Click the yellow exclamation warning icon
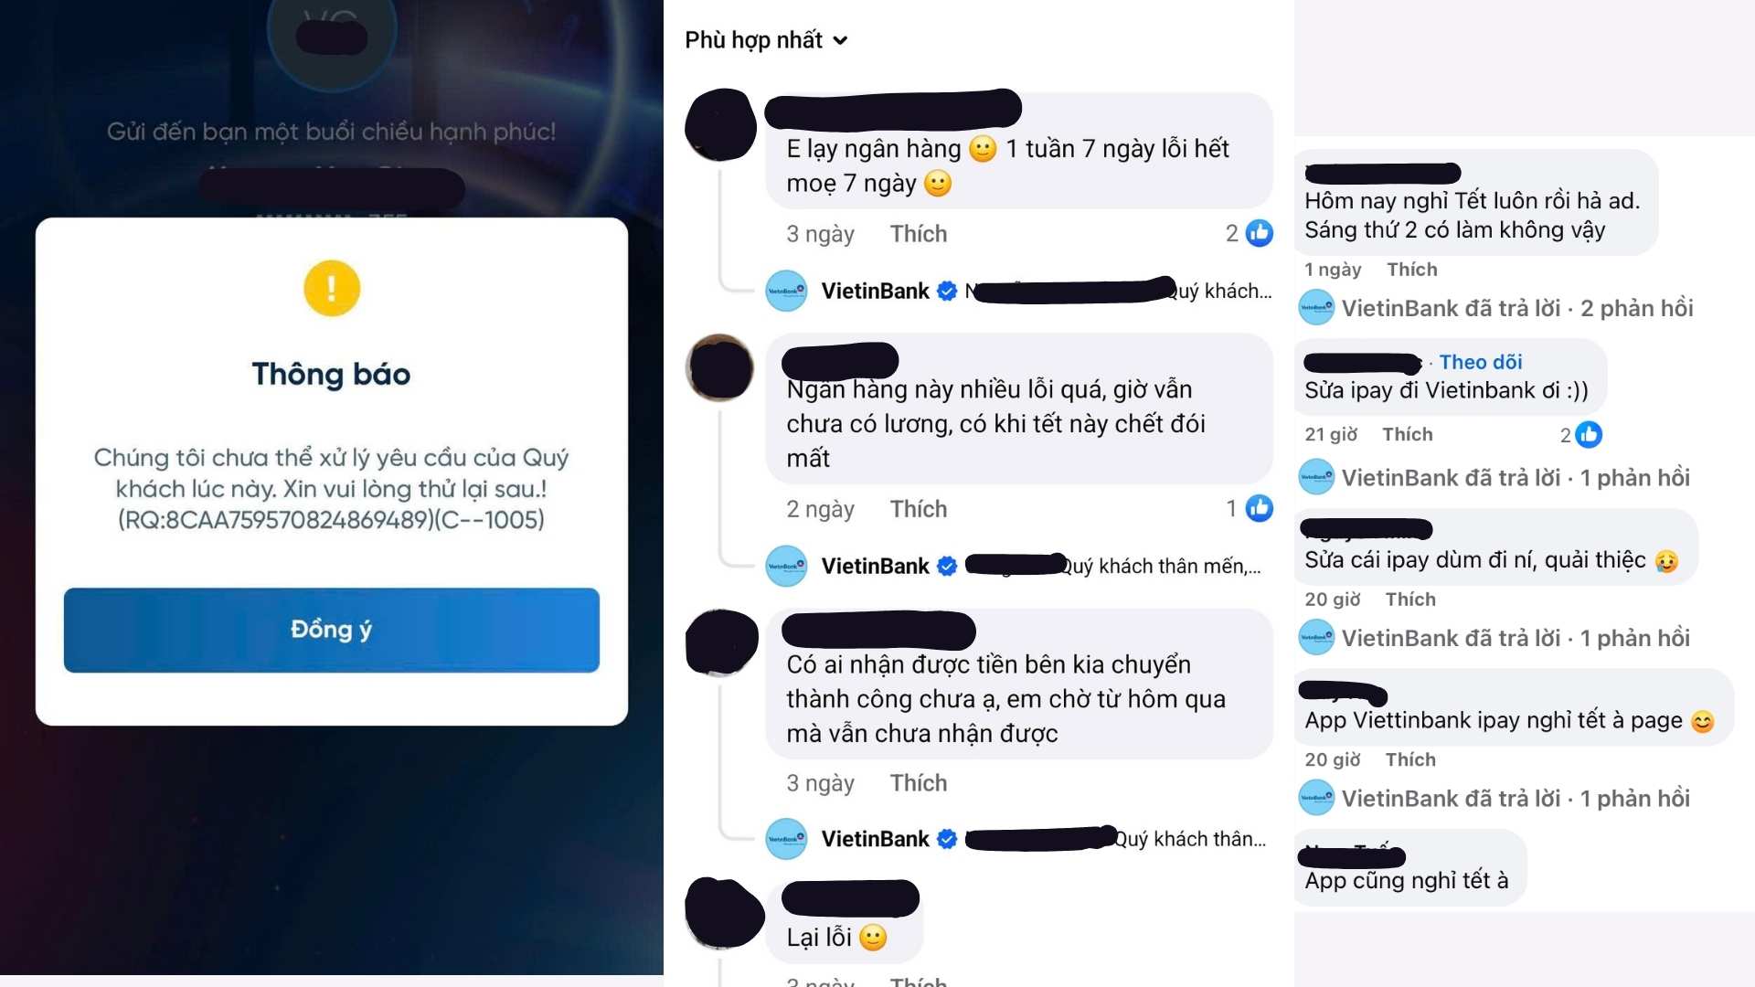The height and width of the screenshot is (987, 1755). (331, 288)
